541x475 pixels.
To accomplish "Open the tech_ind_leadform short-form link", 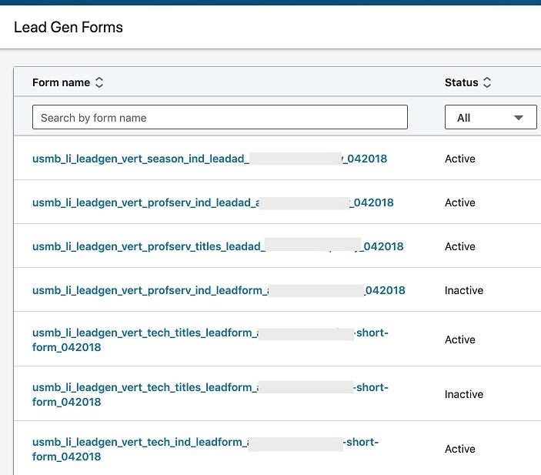I will click(x=139, y=443).
